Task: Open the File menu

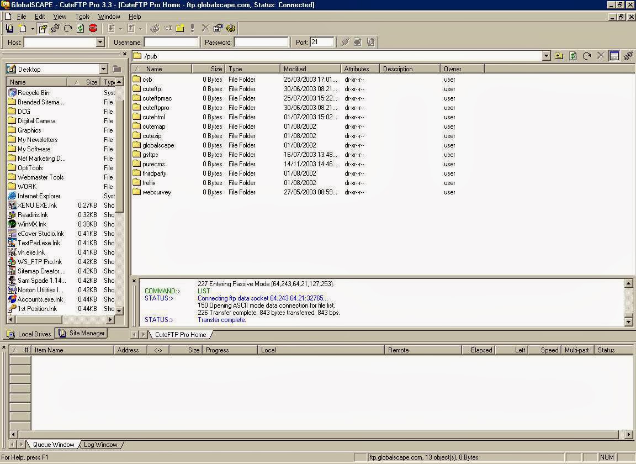Action: 22,17
